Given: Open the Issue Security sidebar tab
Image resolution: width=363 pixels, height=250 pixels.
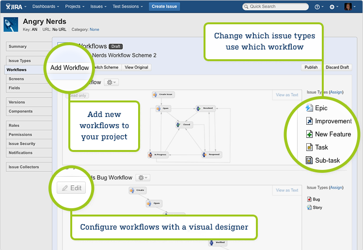Looking at the screenshot, I should pos(29,144).
